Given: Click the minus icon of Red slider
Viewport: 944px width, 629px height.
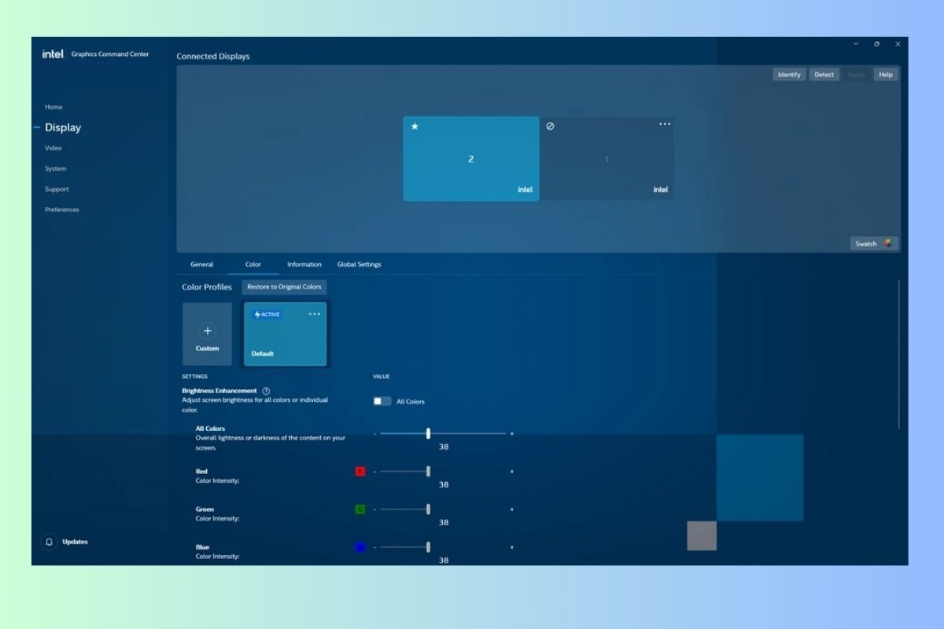Looking at the screenshot, I should (374, 472).
